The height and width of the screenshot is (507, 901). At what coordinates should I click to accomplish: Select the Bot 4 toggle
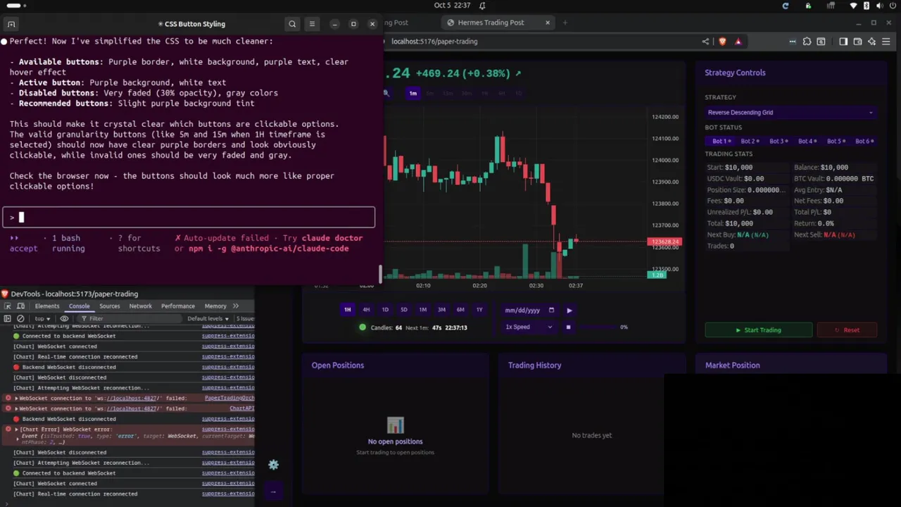click(x=807, y=141)
